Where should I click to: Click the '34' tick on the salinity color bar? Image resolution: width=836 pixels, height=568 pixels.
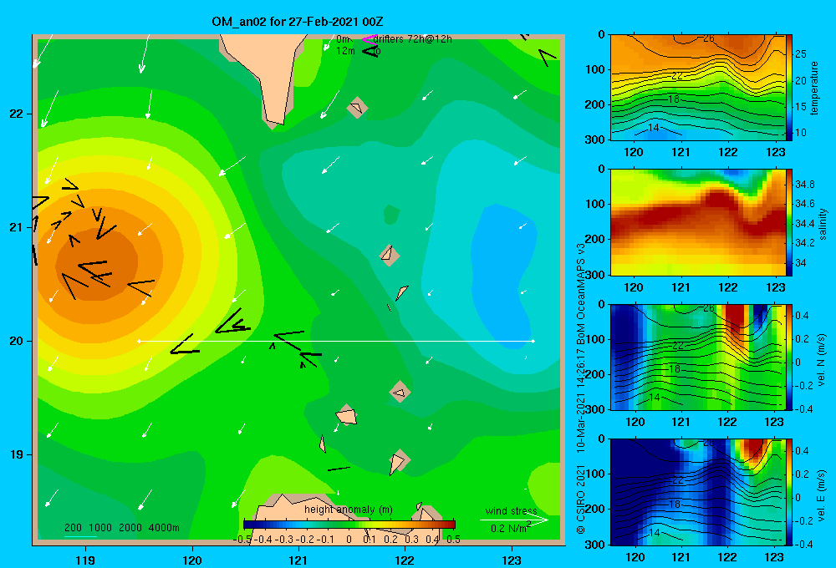tap(801, 263)
